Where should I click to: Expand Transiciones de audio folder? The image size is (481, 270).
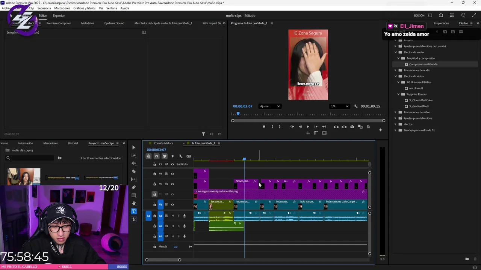pyautogui.click(x=395, y=70)
